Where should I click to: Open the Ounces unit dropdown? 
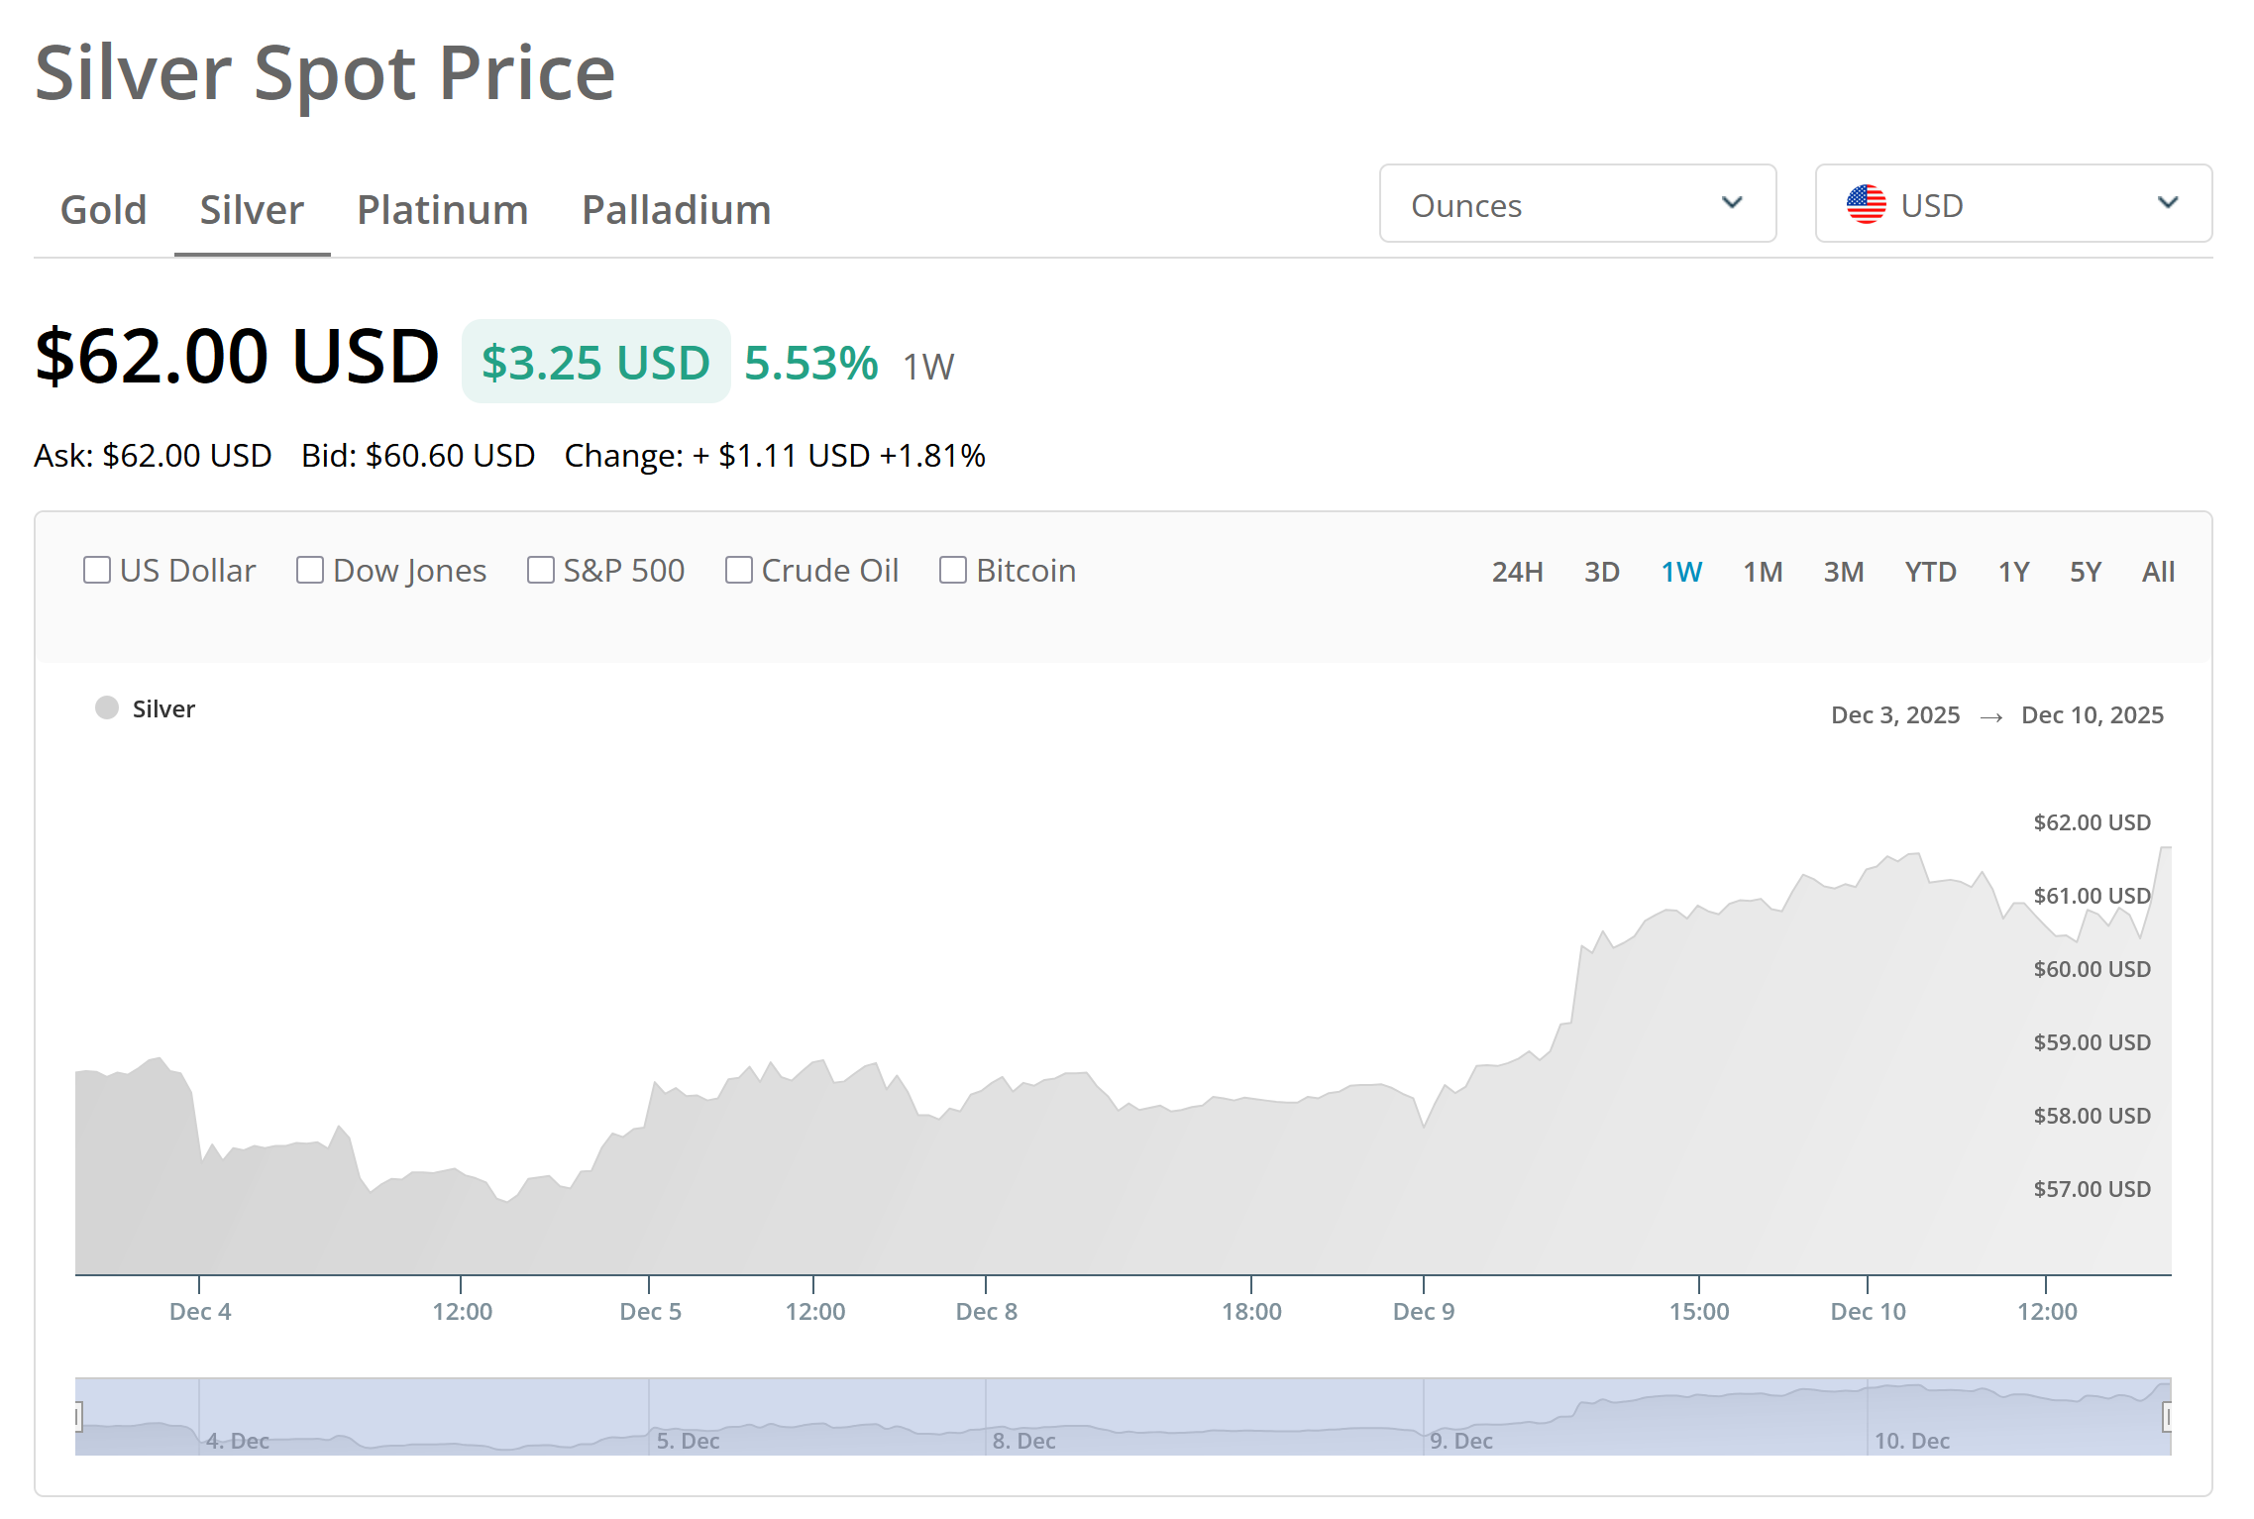[x=1576, y=204]
